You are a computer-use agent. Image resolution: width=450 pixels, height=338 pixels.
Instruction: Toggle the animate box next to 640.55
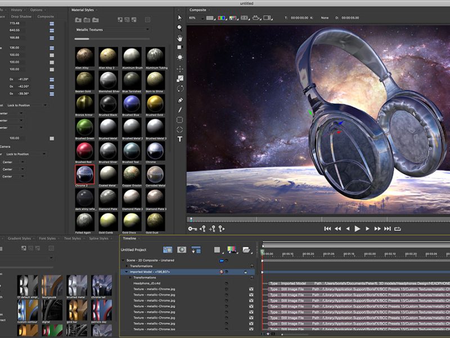tap(52, 30)
